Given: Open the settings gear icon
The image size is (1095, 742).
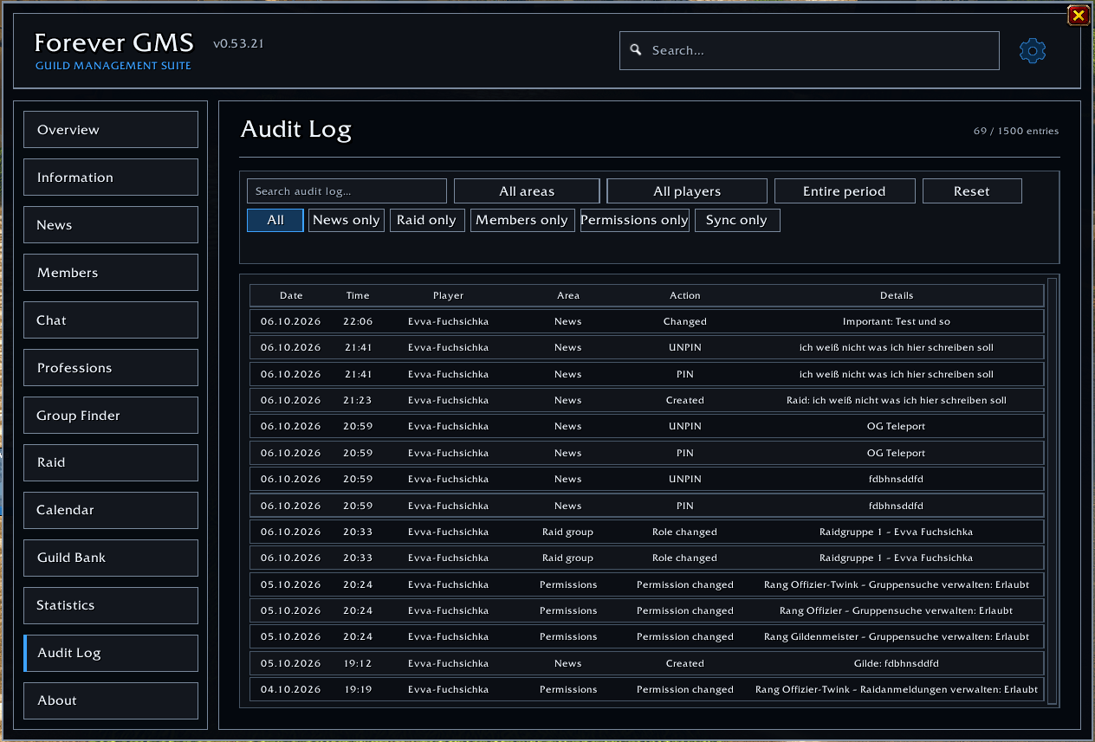Looking at the screenshot, I should pos(1033,51).
